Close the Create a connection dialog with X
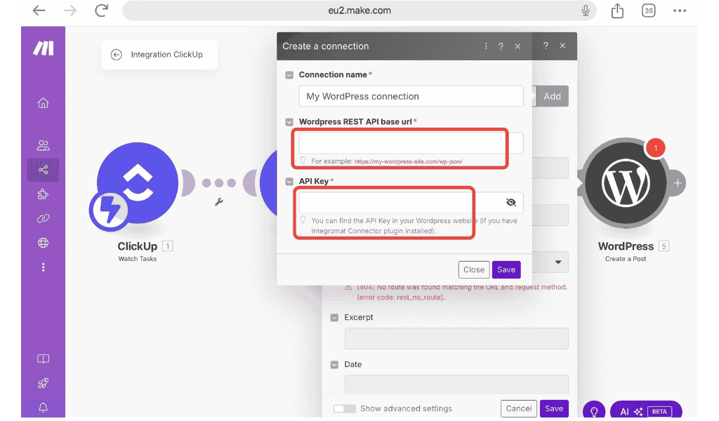719x421 pixels. tap(517, 46)
